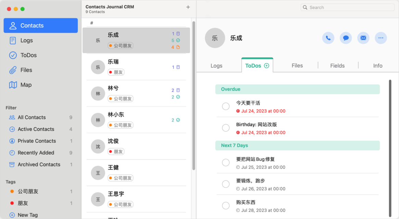The height and width of the screenshot is (219, 399).
Task: Open the Info tab
Action: pos(378,66)
